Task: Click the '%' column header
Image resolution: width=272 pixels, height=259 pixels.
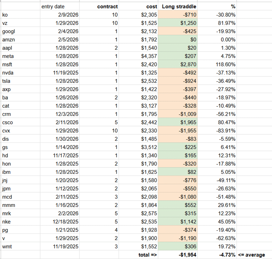Action: point(233,7)
